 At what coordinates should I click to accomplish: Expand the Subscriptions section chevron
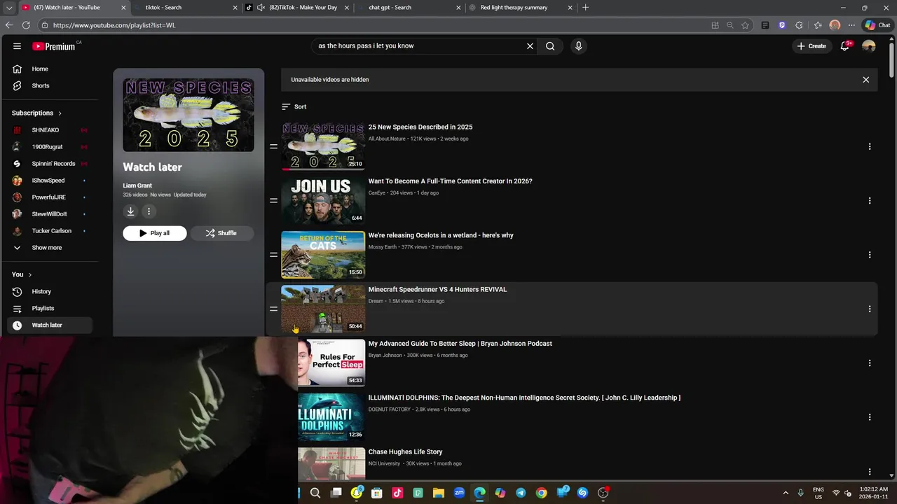[x=60, y=113]
